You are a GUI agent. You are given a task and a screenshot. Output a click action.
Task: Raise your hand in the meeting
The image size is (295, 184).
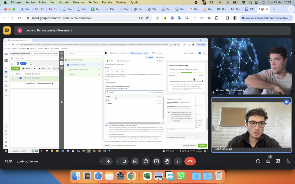point(167,161)
